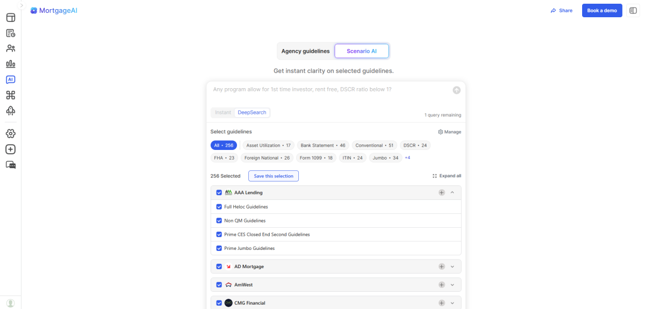
Task: Open the bar chart analytics icon
Action: point(10,64)
